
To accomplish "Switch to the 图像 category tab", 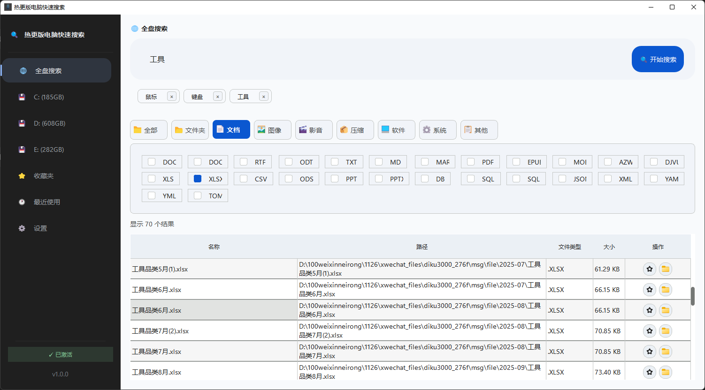I will [273, 130].
